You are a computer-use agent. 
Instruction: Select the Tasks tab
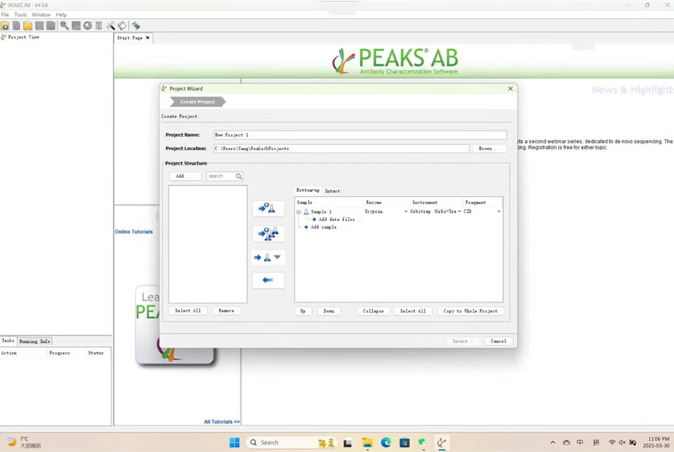[x=8, y=341]
